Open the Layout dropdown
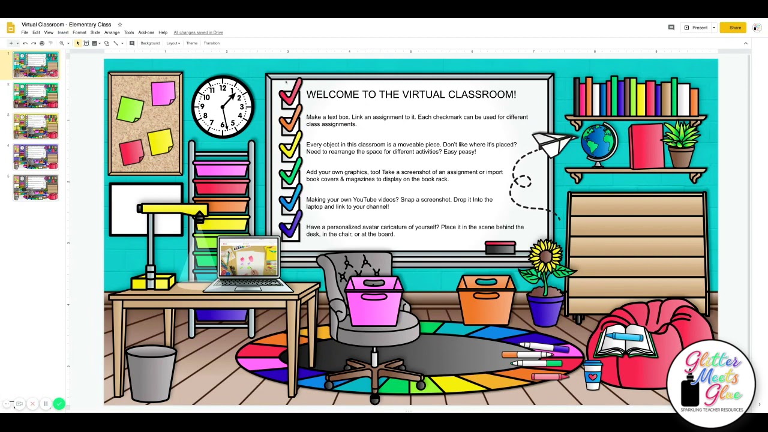This screenshot has height=432, width=768. click(x=173, y=43)
